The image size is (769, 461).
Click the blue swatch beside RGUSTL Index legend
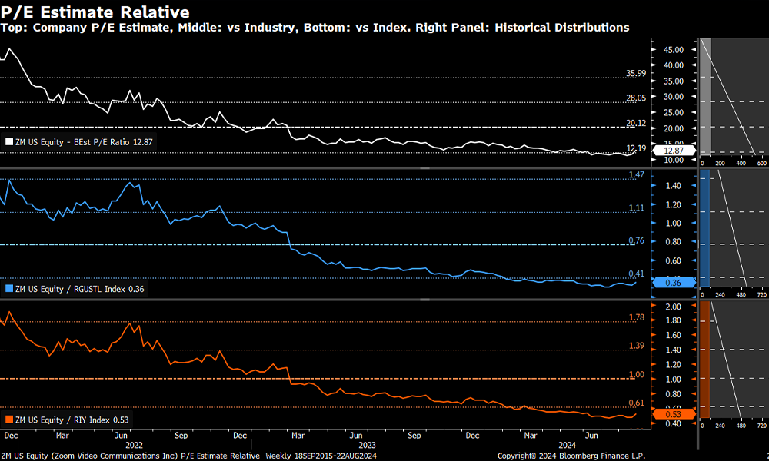pyautogui.click(x=8, y=289)
